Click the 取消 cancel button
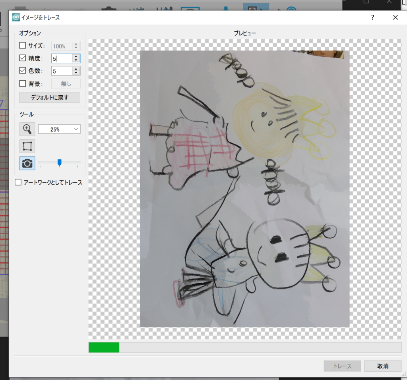The image size is (407, 380). (x=383, y=366)
